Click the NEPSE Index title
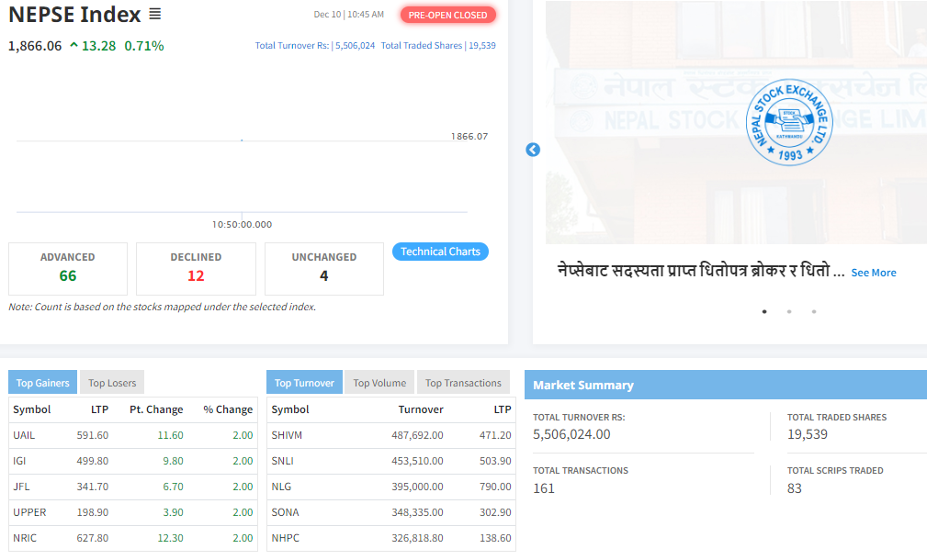Image resolution: width=927 pixels, height=560 pixels. [x=75, y=14]
